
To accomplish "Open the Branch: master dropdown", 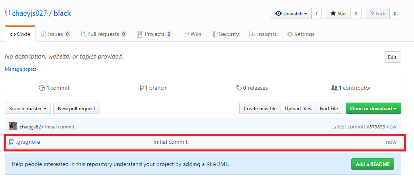I will tap(28, 108).
